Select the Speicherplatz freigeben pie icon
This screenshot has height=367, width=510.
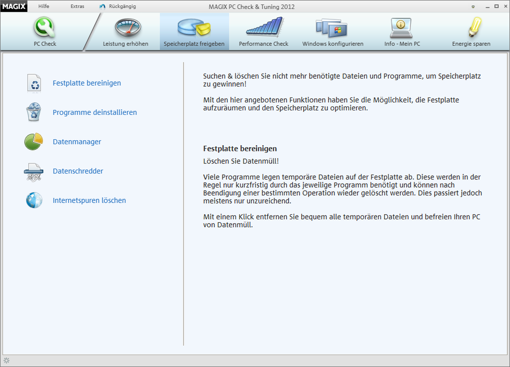tap(194, 27)
